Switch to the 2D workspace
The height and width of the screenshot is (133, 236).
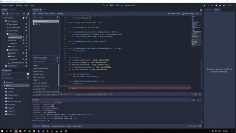click(x=105, y=6)
